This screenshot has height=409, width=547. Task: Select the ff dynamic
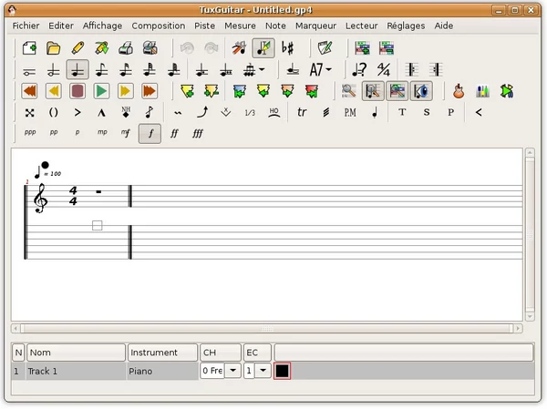(x=174, y=133)
